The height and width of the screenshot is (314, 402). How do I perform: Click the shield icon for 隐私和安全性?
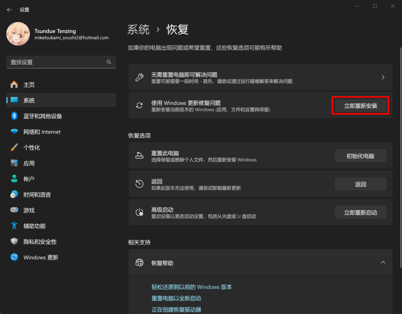(x=14, y=241)
